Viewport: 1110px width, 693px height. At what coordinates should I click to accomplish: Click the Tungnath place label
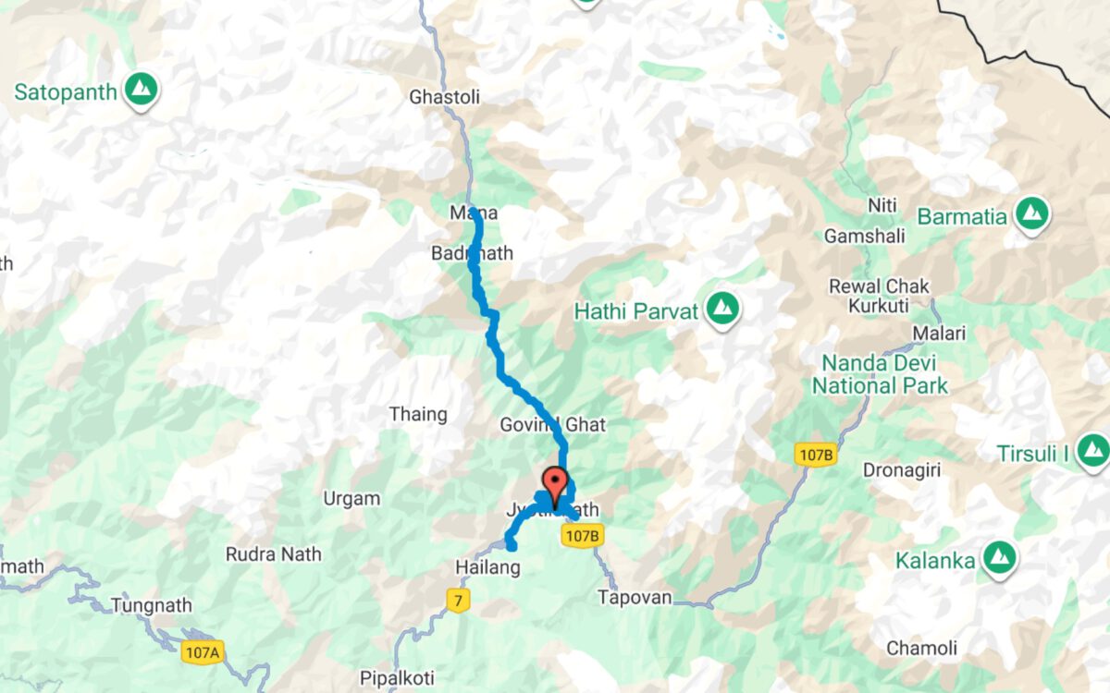pyautogui.click(x=152, y=605)
